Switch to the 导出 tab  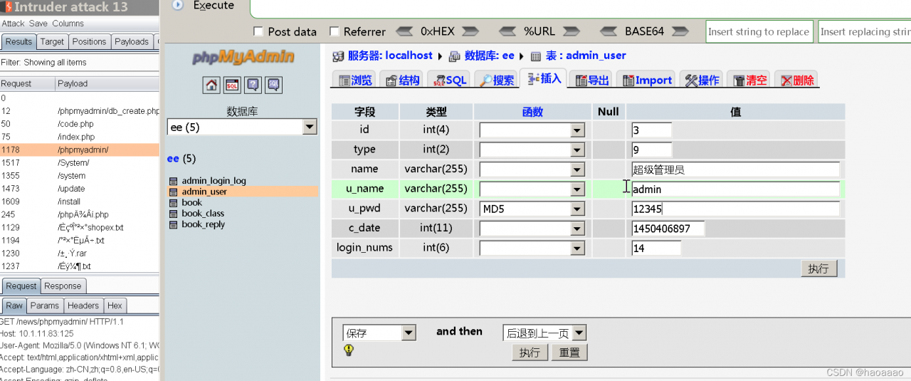592,80
